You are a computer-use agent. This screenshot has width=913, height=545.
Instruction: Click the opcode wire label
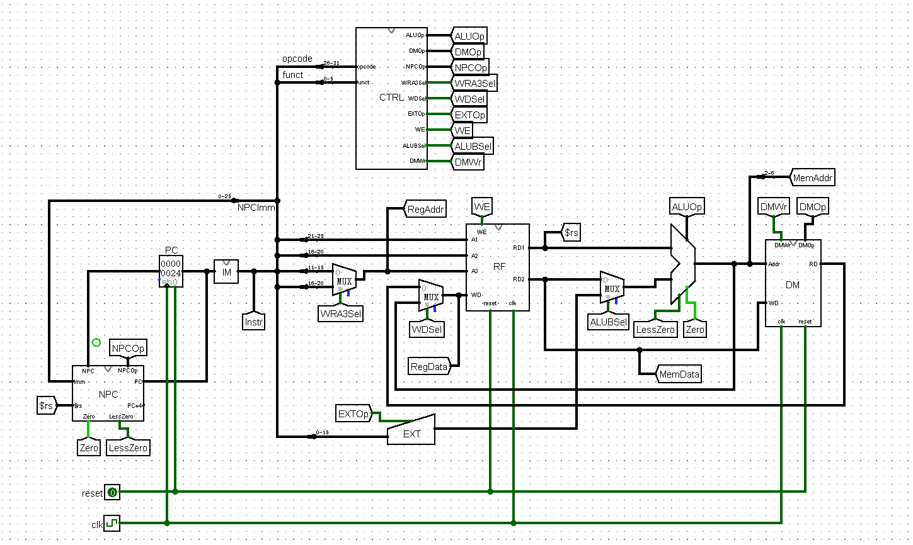(297, 59)
